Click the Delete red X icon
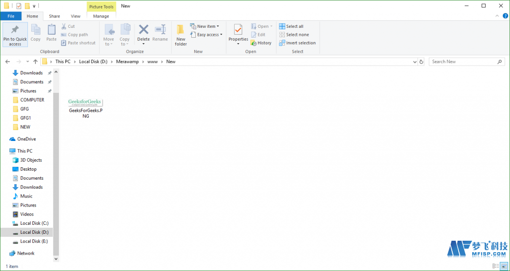 tap(143, 29)
